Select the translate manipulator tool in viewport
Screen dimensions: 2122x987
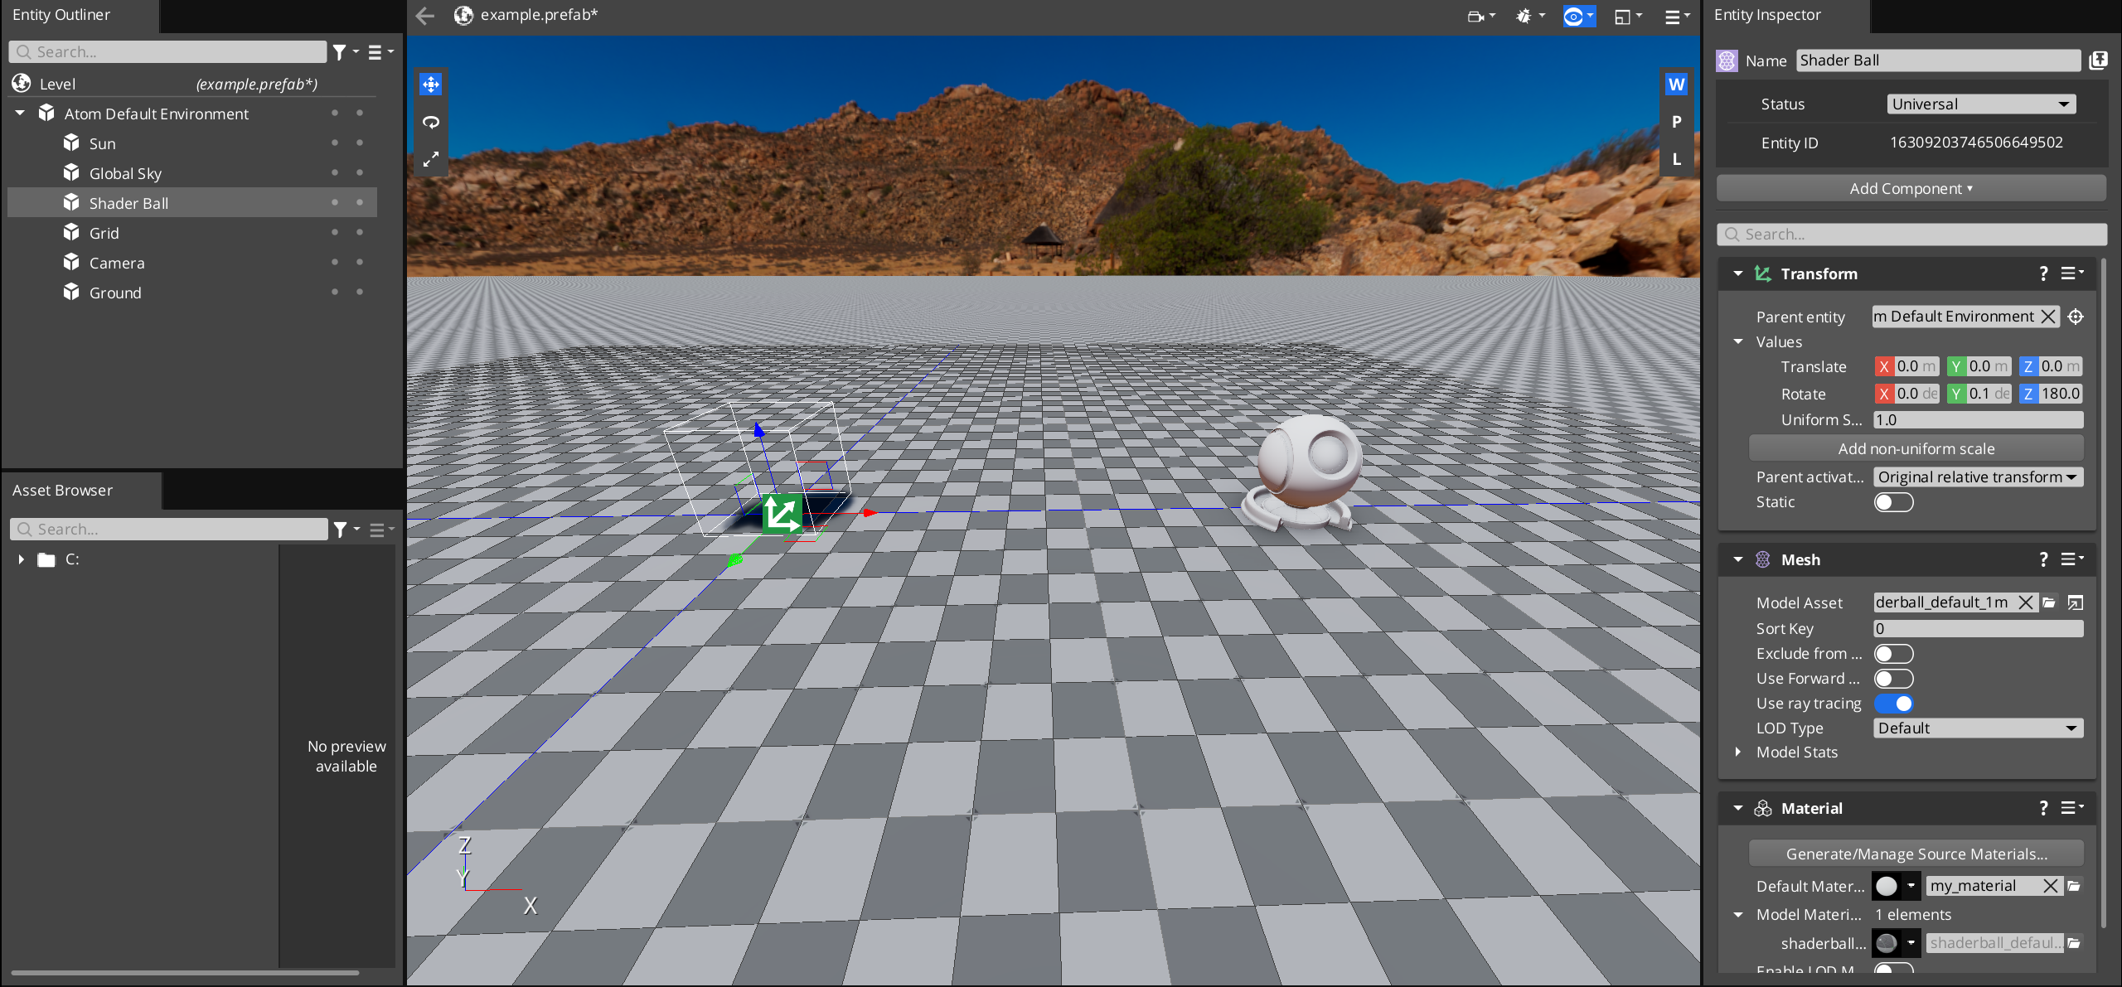[431, 85]
